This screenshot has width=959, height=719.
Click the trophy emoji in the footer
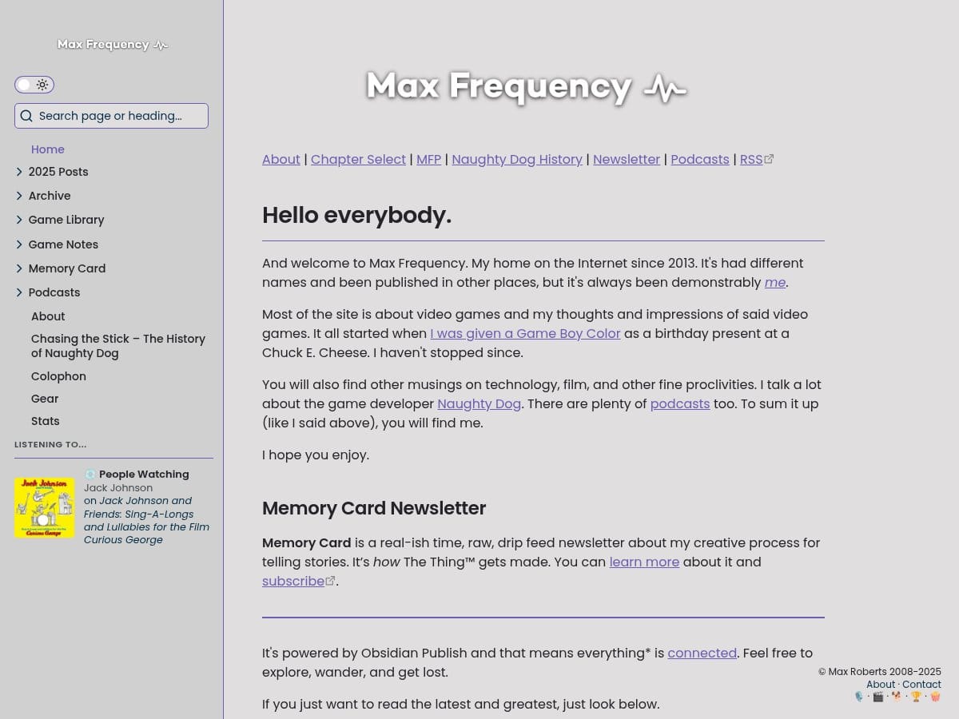(x=916, y=697)
